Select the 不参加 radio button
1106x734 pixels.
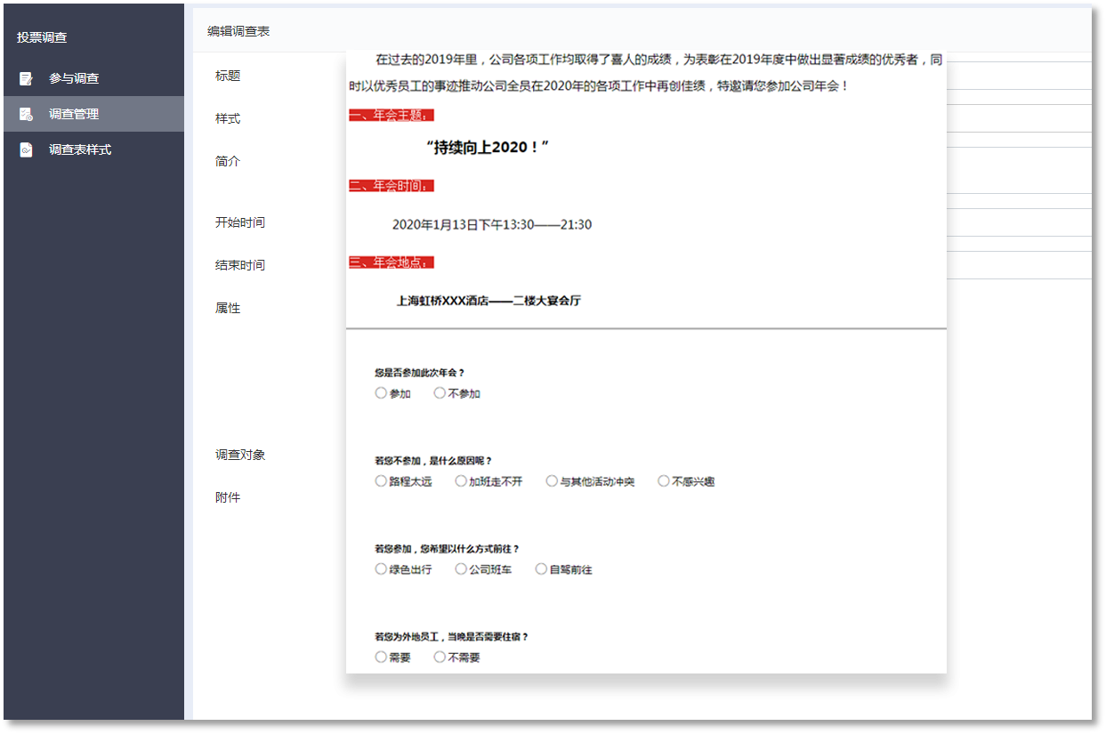click(x=440, y=393)
